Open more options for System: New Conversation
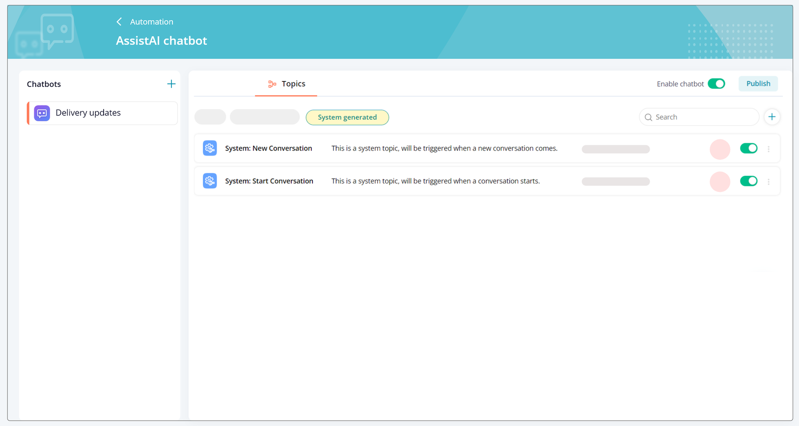 point(769,149)
